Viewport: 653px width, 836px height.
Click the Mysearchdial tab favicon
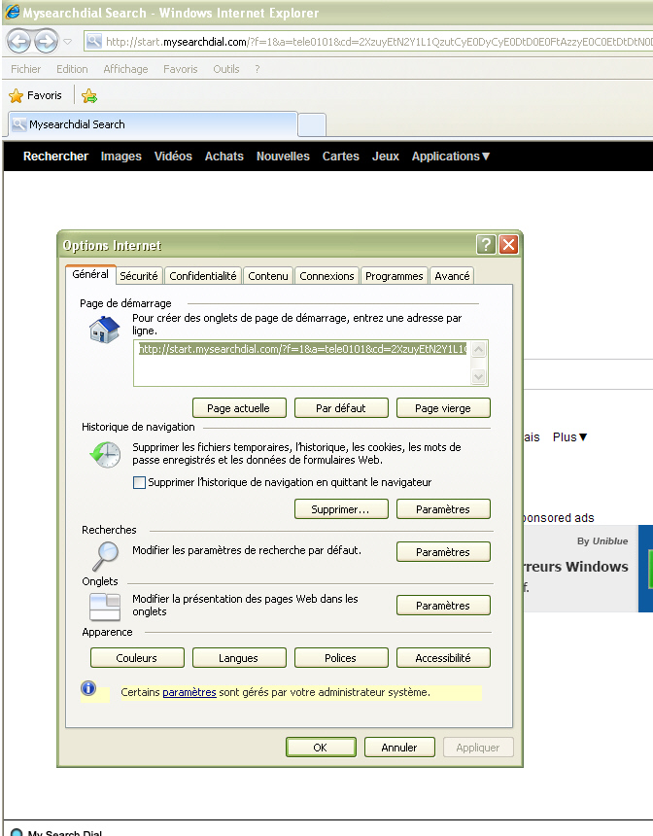19,124
